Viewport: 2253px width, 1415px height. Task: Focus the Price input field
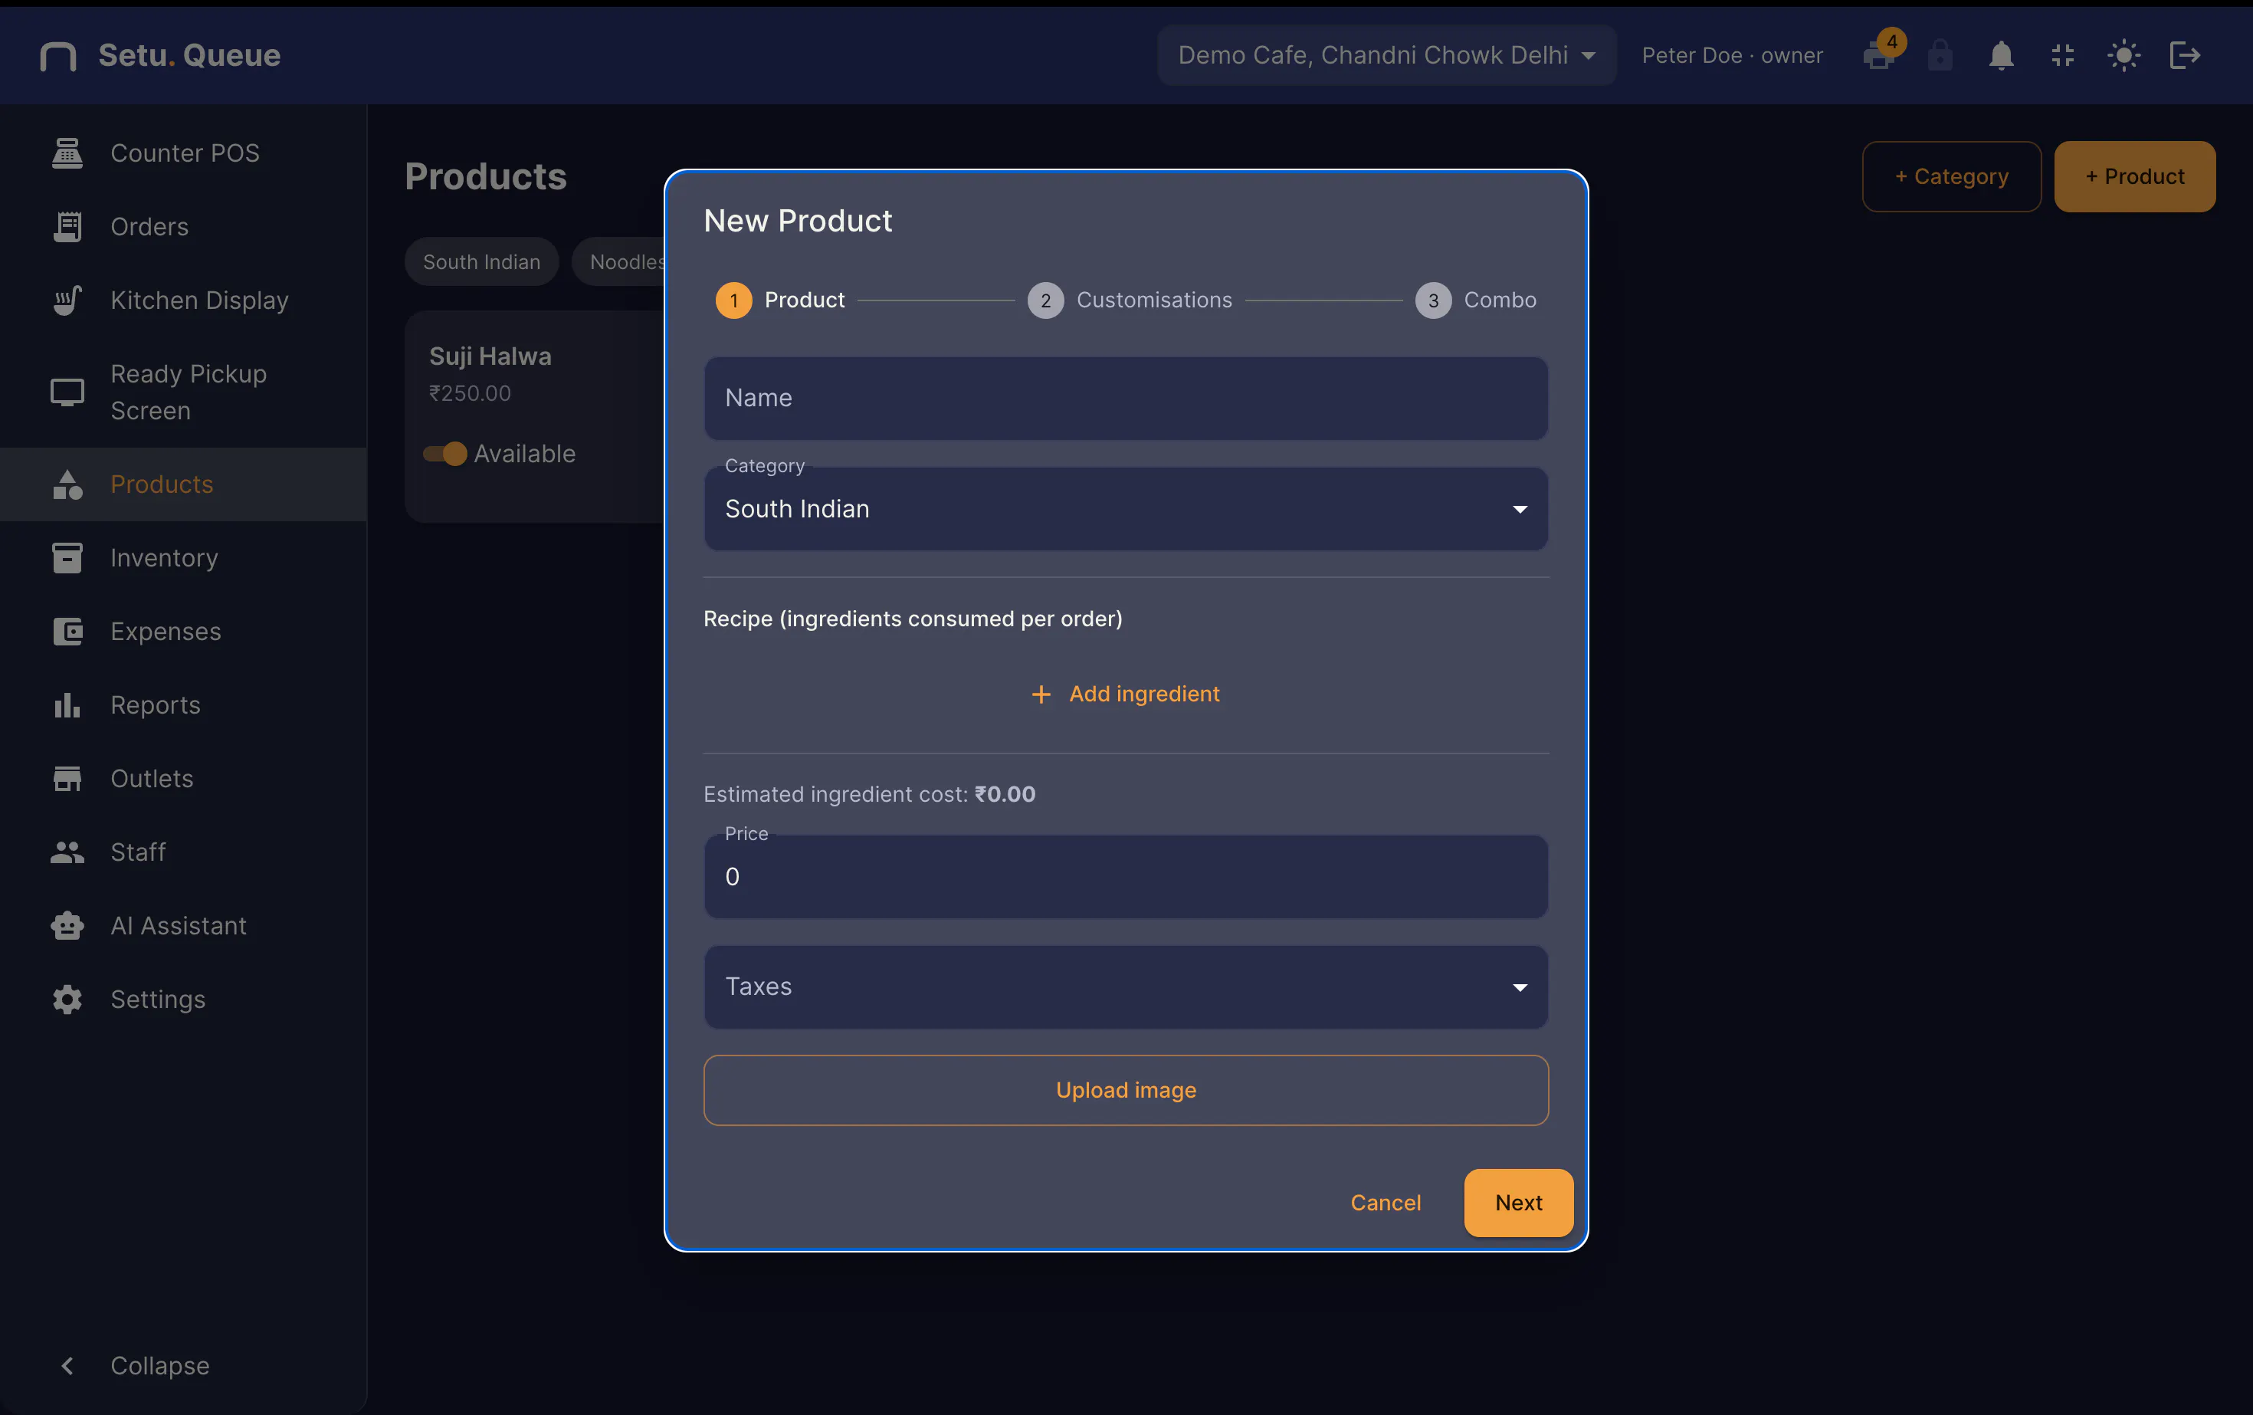click(x=1126, y=877)
